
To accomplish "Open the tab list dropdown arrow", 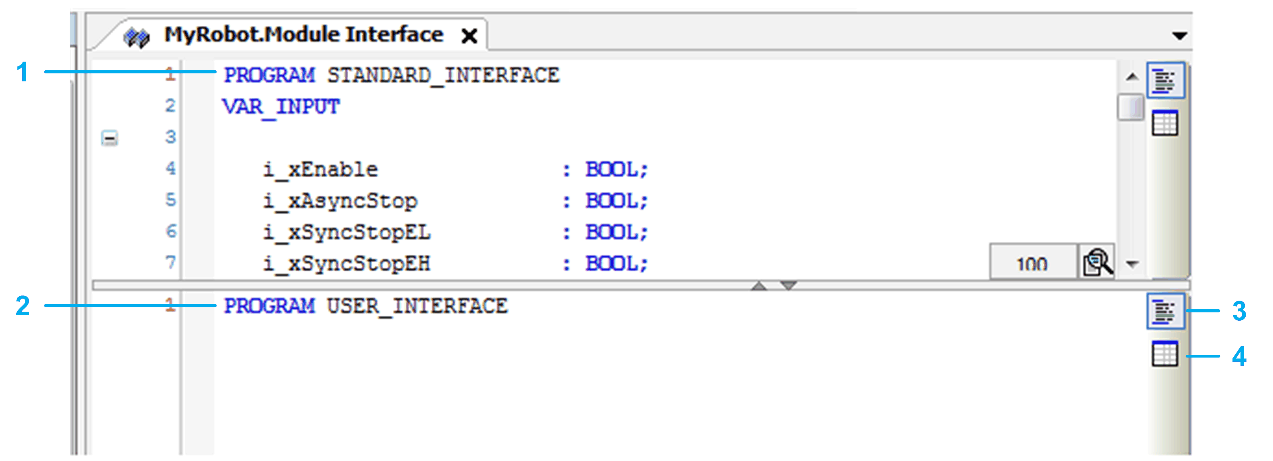I will click(x=1180, y=36).
